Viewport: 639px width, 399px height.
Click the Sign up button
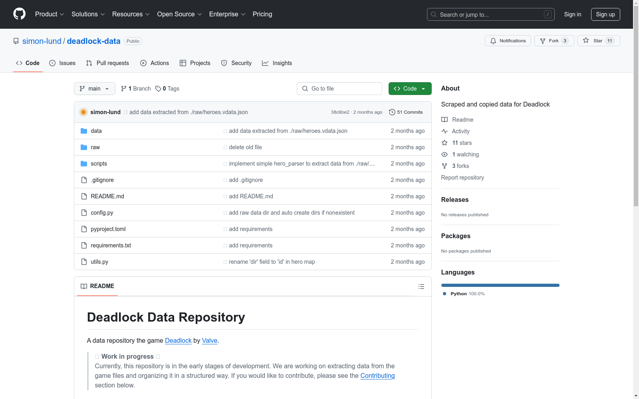coord(605,14)
